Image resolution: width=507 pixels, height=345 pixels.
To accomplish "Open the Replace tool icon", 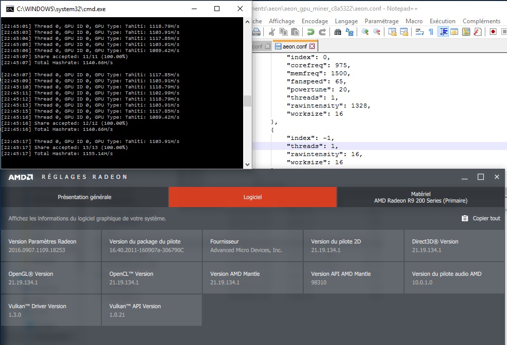I will (x=350, y=32).
